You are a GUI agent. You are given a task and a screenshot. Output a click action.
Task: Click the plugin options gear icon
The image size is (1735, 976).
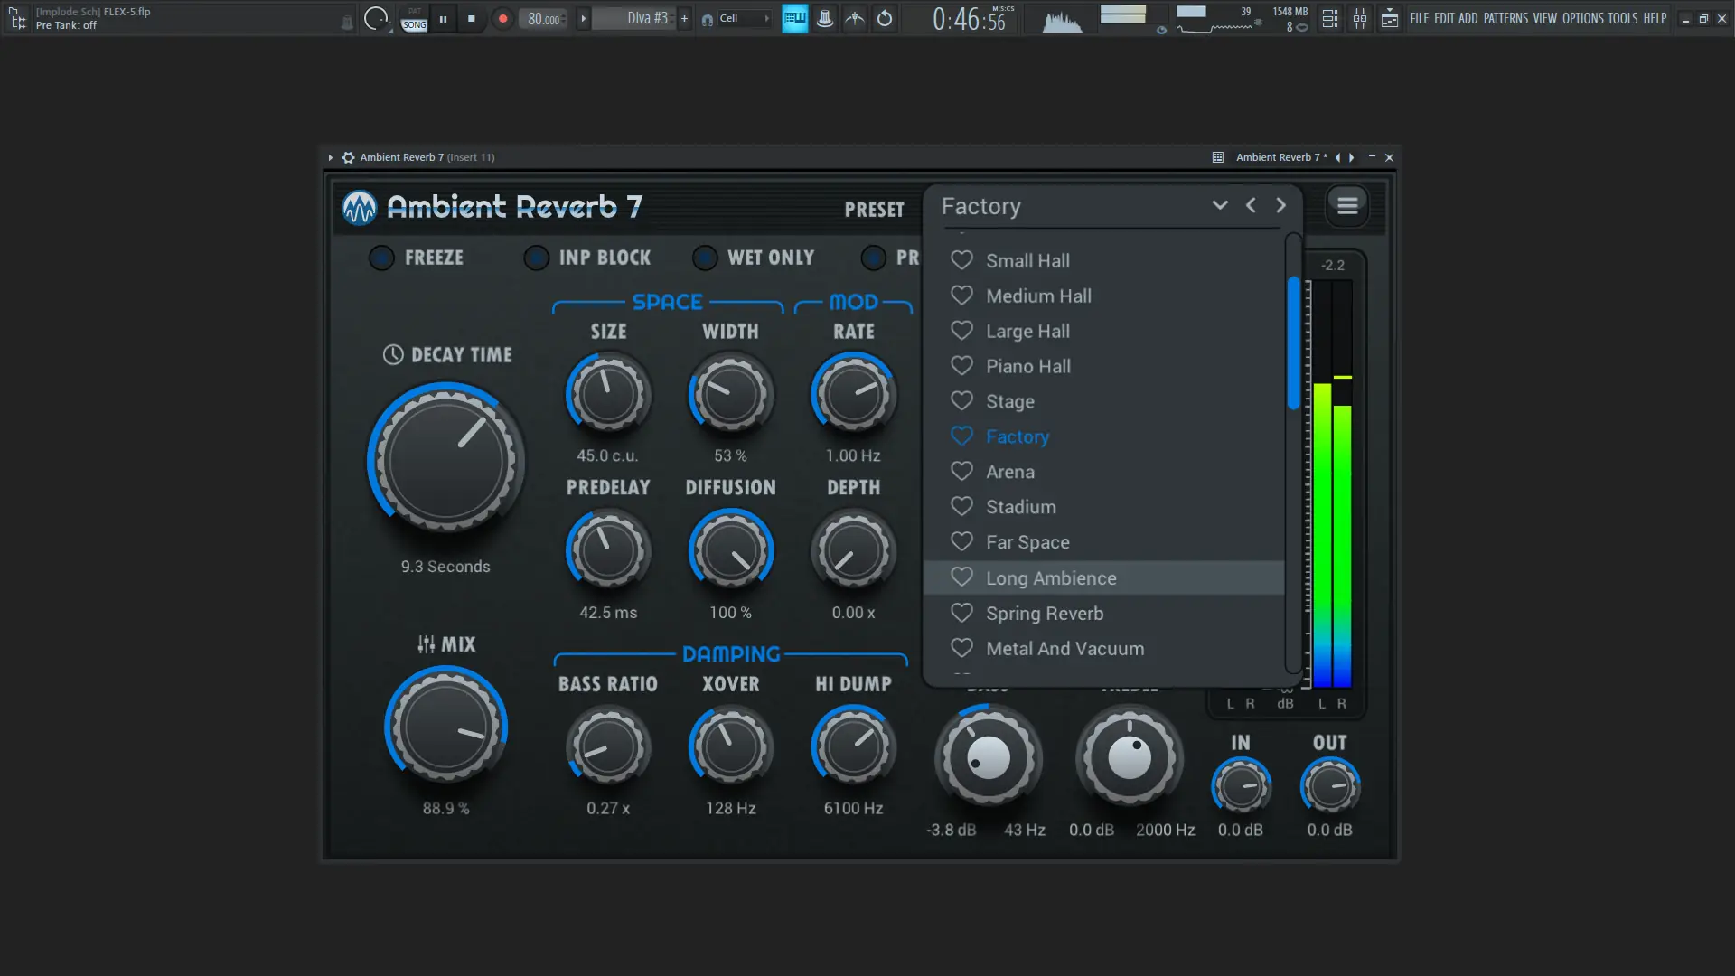348,157
